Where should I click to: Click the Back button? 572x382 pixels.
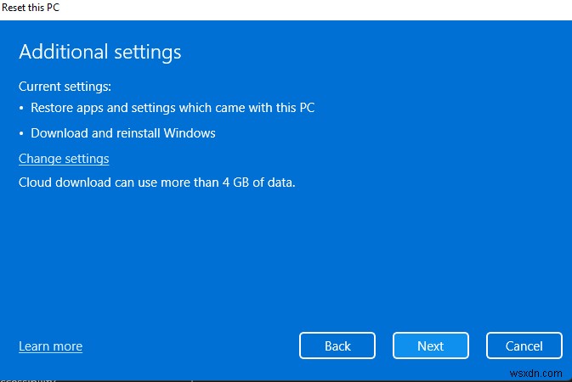337,345
